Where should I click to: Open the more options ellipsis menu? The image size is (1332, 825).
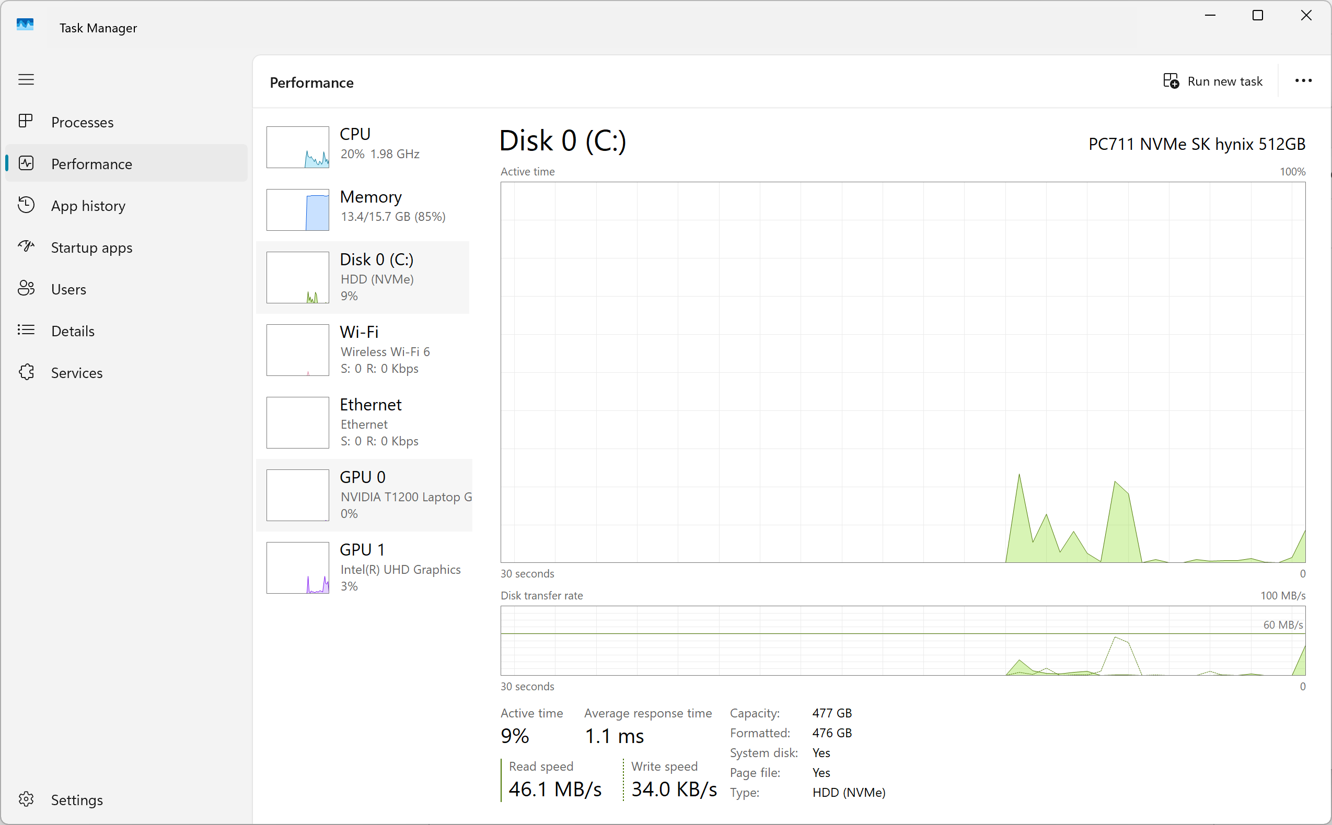pos(1303,80)
